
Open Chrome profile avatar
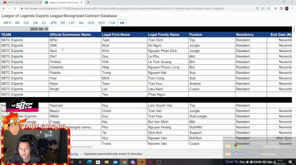click(x=286, y=8)
